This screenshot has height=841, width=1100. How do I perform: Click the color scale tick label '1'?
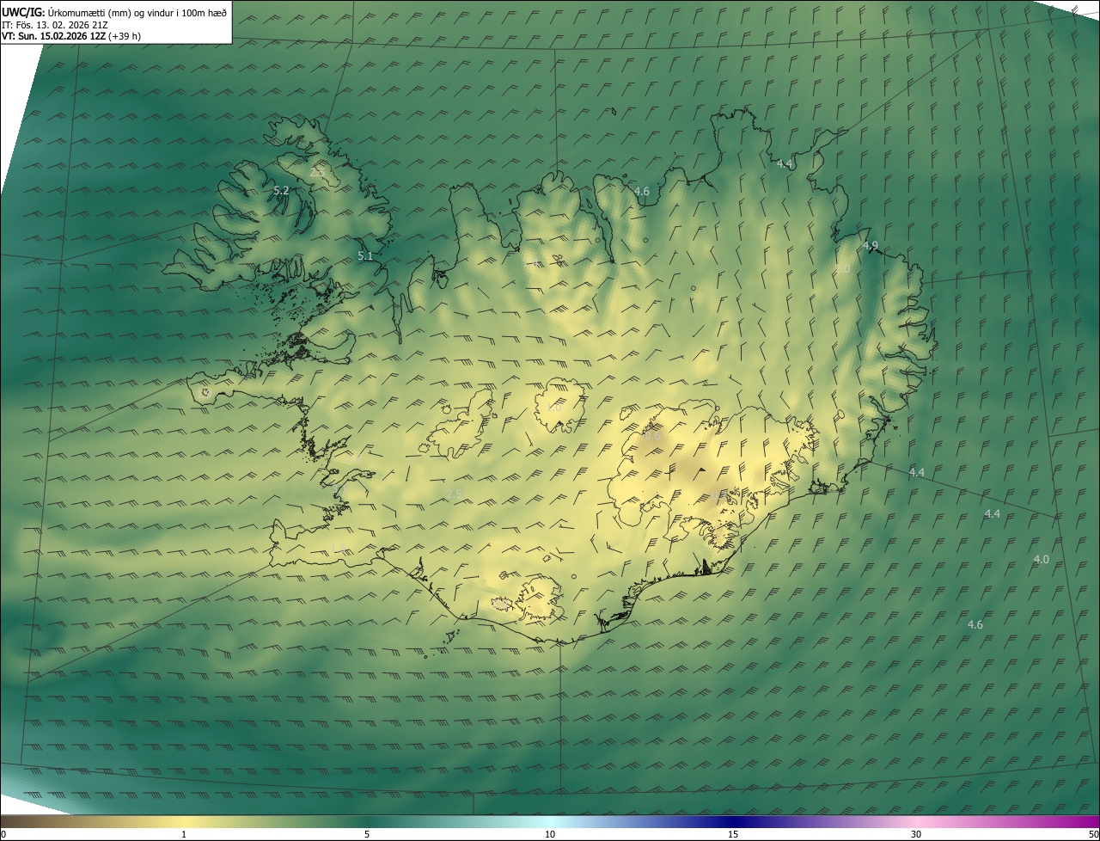pyautogui.click(x=184, y=834)
